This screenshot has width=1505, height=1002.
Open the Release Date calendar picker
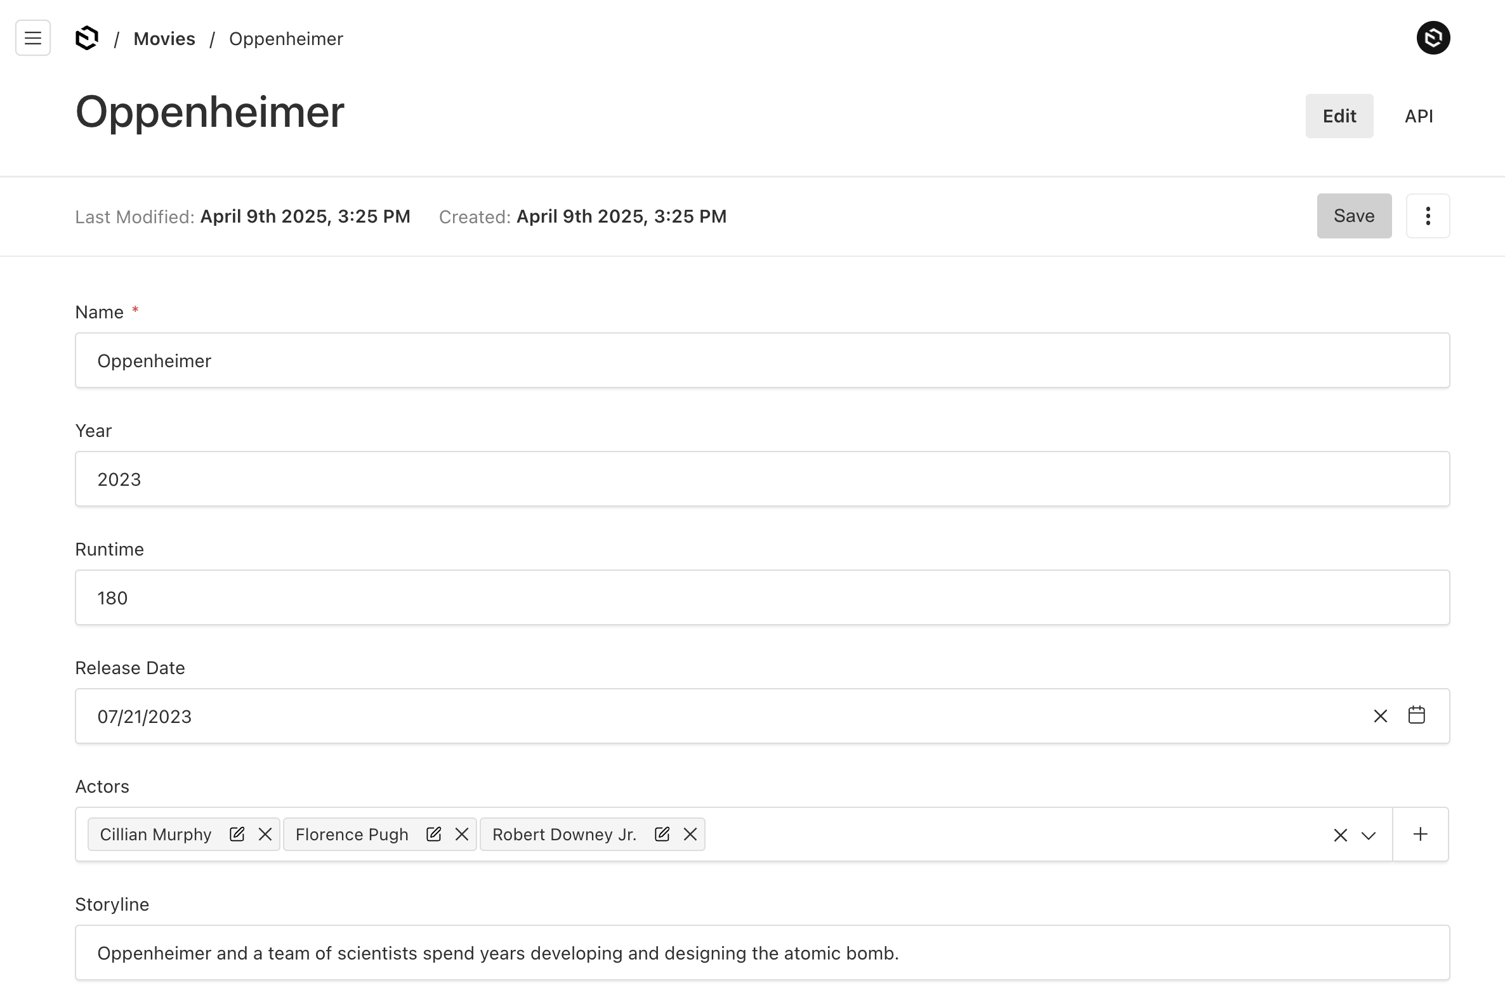point(1416,715)
